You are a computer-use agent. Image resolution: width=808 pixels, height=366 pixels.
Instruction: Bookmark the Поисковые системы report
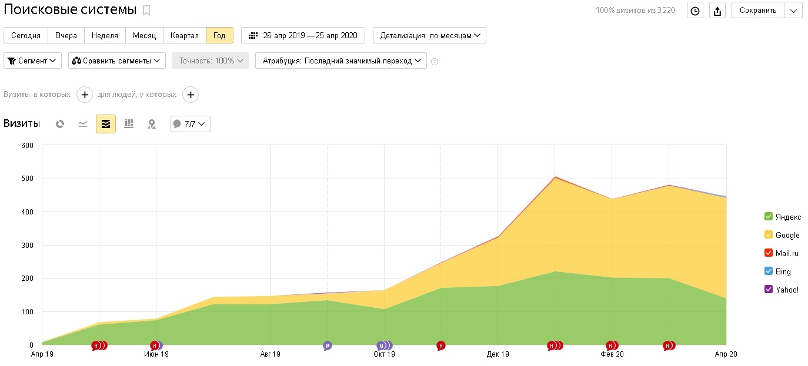(x=146, y=10)
